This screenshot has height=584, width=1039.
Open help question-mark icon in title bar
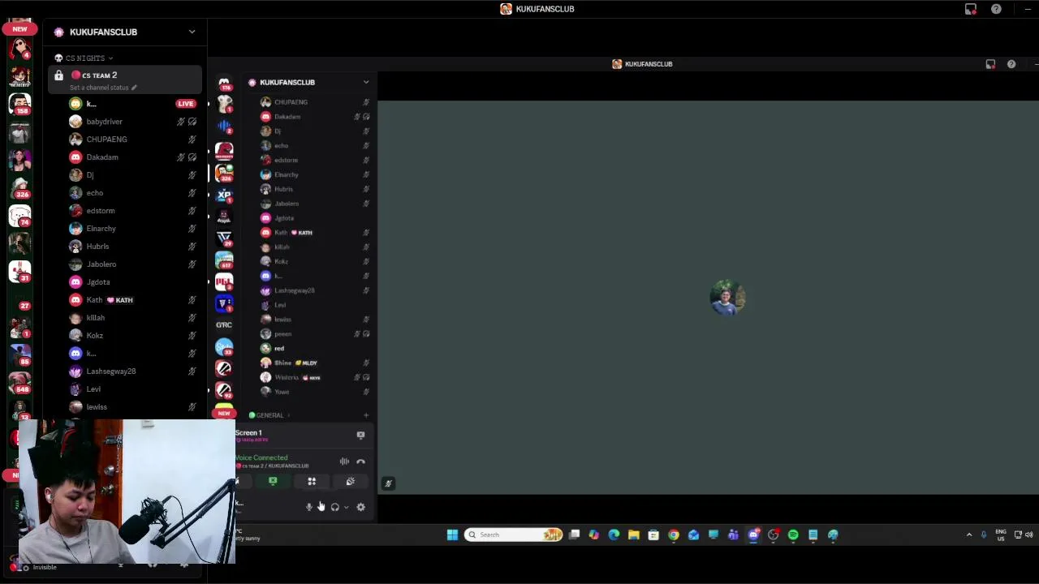click(x=996, y=9)
